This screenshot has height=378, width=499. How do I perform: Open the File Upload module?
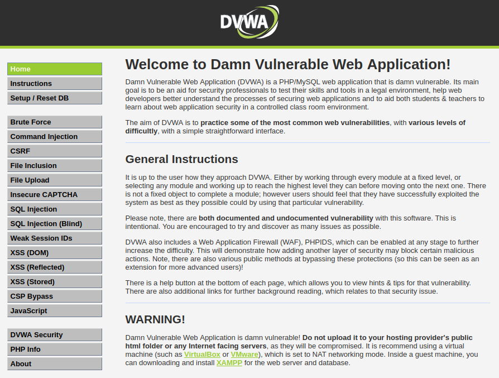(55, 180)
